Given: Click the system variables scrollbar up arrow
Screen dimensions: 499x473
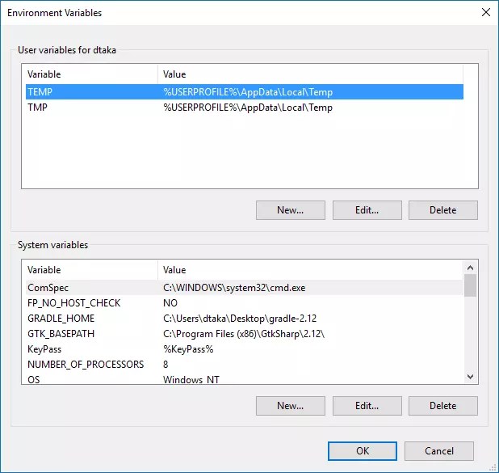Looking at the screenshot, I should 471,268.
